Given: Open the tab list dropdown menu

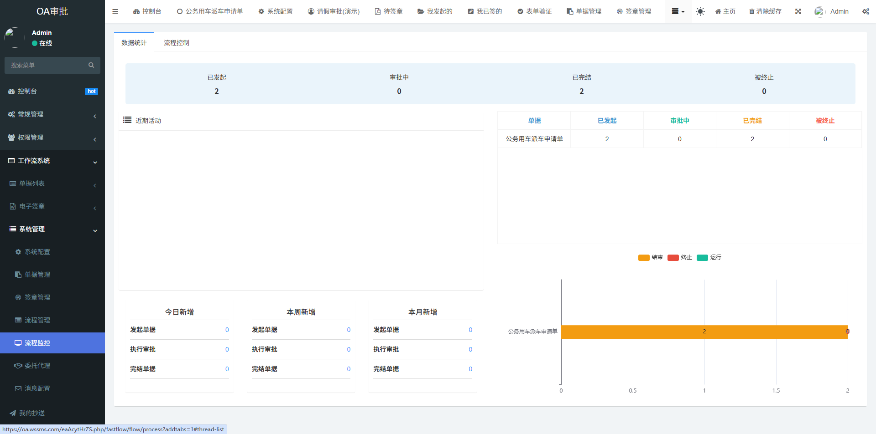Looking at the screenshot, I should tap(678, 11).
